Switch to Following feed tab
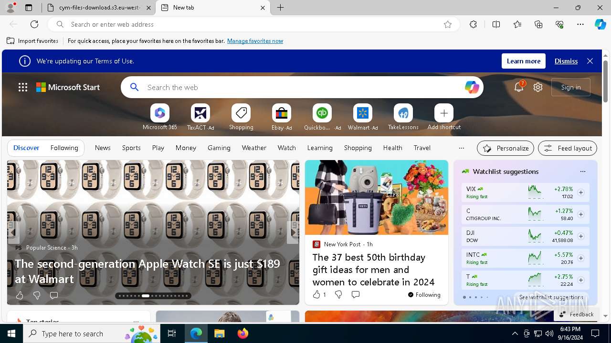Image resolution: width=611 pixels, height=343 pixels. [x=64, y=148]
